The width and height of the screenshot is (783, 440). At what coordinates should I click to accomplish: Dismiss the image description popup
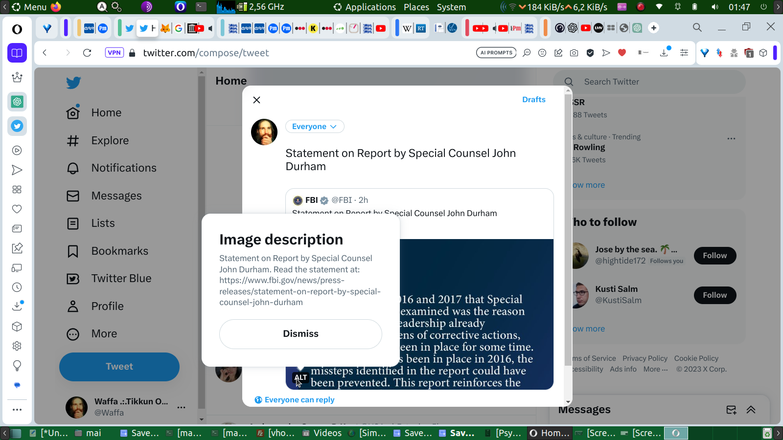[x=300, y=334]
